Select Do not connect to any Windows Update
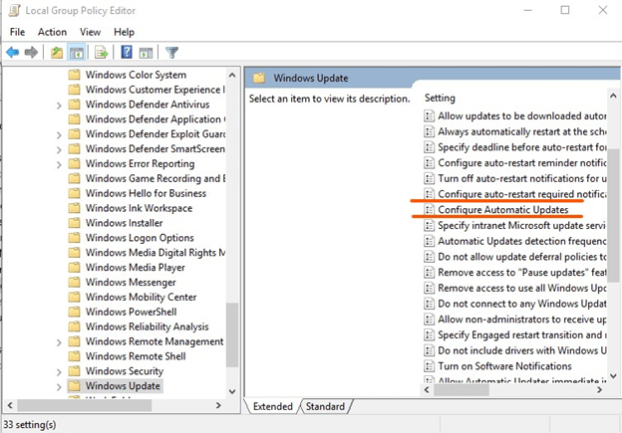 coord(522,304)
